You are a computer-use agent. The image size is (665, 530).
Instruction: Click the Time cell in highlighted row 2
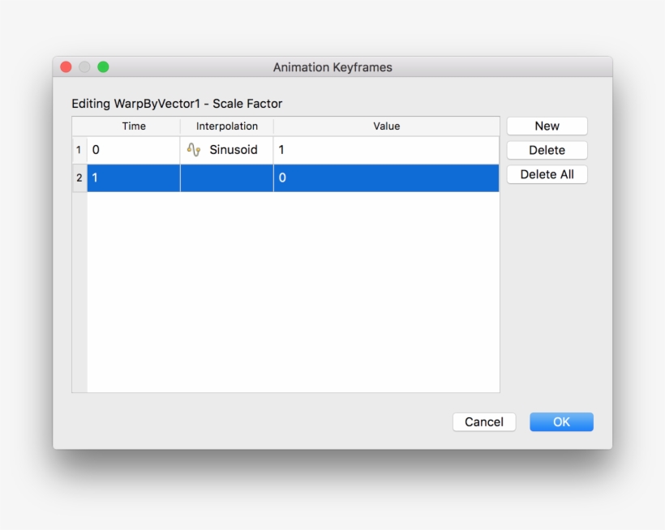[x=134, y=177]
